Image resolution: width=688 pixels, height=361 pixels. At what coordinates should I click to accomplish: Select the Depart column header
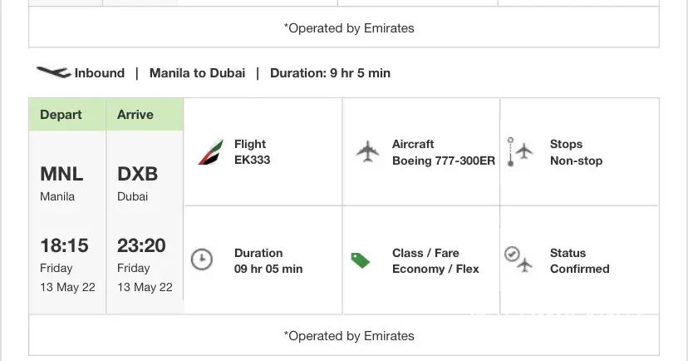pyautogui.click(x=60, y=115)
